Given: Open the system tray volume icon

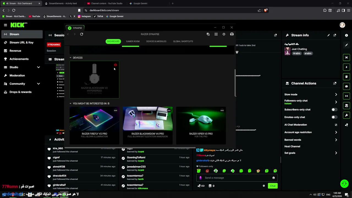Looking at the screenshot, I should tap(315, 195).
